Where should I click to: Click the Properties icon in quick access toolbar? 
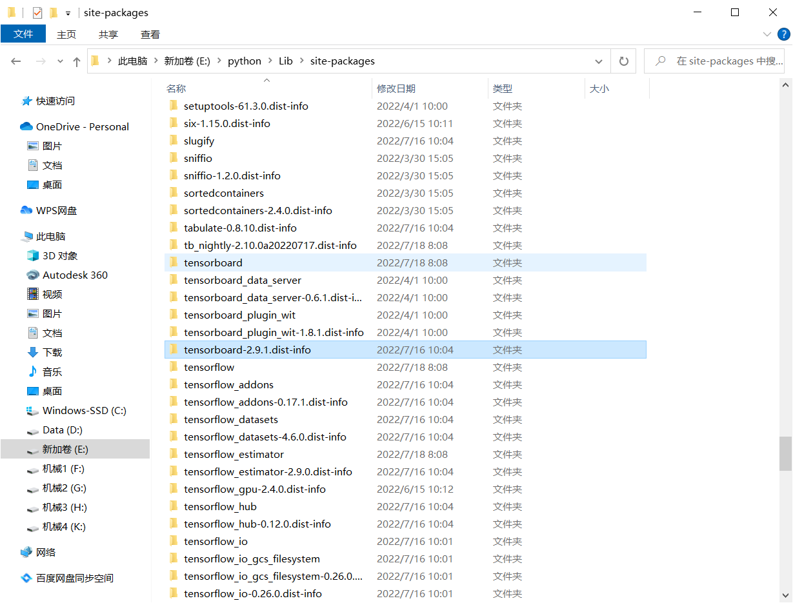click(37, 12)
